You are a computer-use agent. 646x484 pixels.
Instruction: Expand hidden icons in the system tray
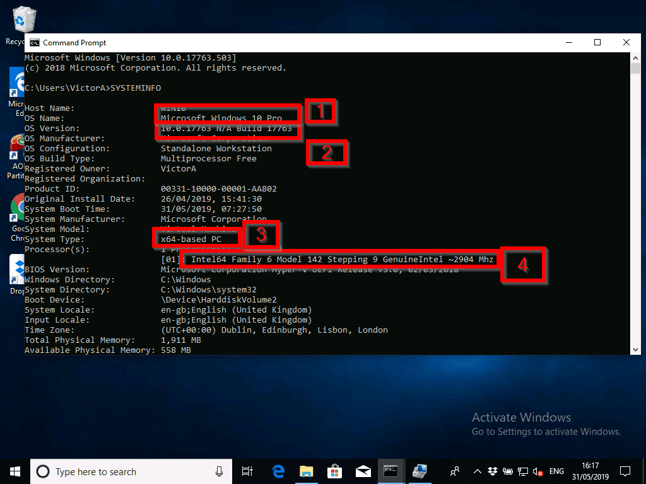[x=478, y=471]
